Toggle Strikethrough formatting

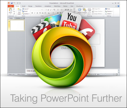(43, 13)
